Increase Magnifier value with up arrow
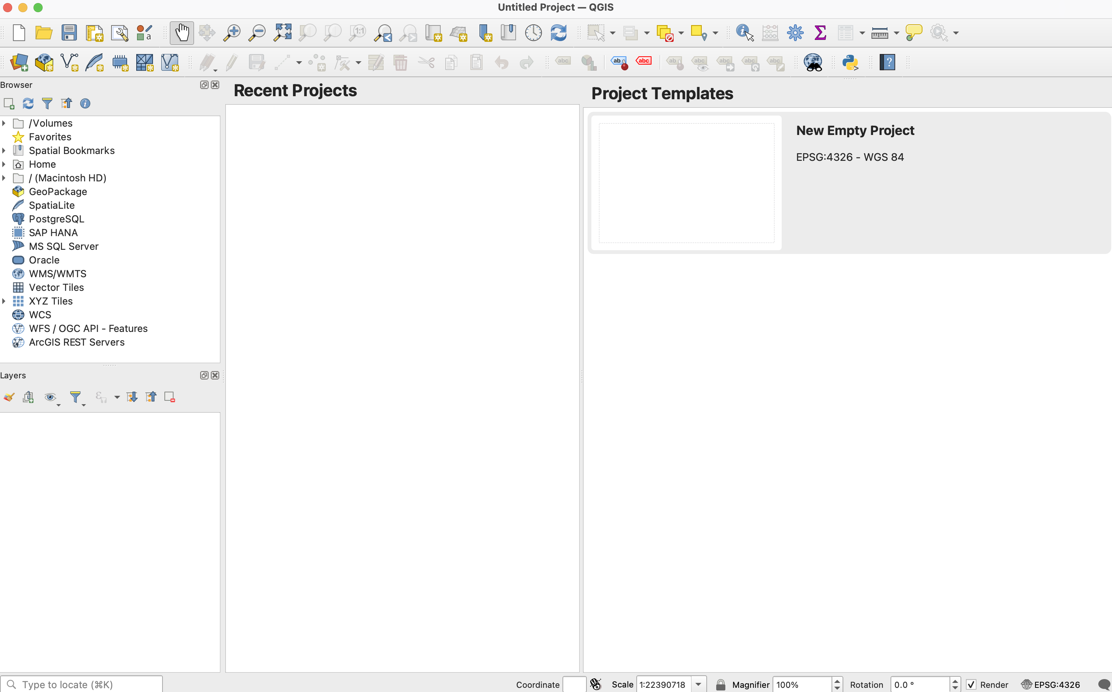This screenshot has height=692, width=1112. pyautogui.click(x=837, y=681)
